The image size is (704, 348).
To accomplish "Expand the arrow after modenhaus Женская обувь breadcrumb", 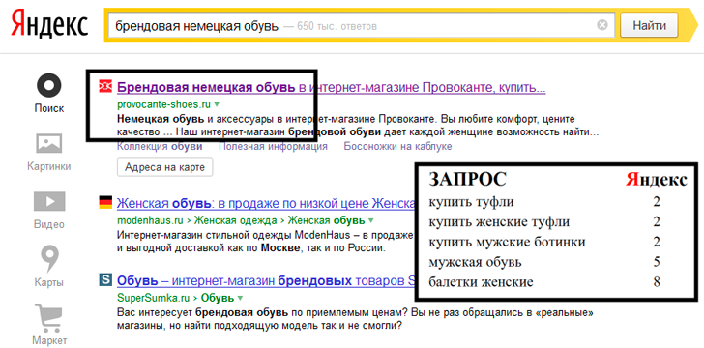I will tap(371, 220).
